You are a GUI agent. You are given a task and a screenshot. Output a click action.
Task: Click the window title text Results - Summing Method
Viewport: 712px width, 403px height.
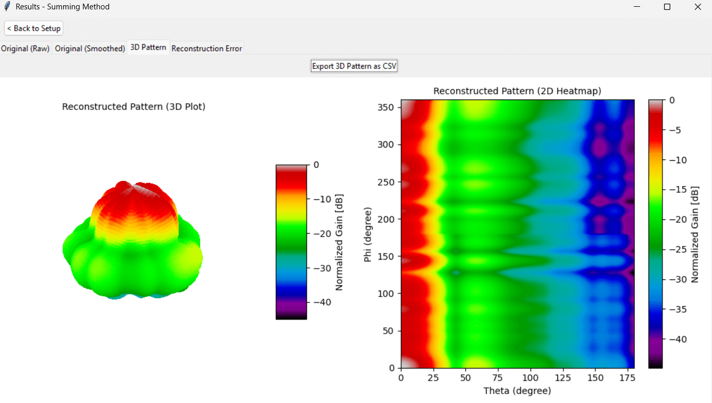pos(63,7)
